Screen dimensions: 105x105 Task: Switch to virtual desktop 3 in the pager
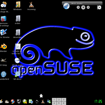[x=64, y=100]
